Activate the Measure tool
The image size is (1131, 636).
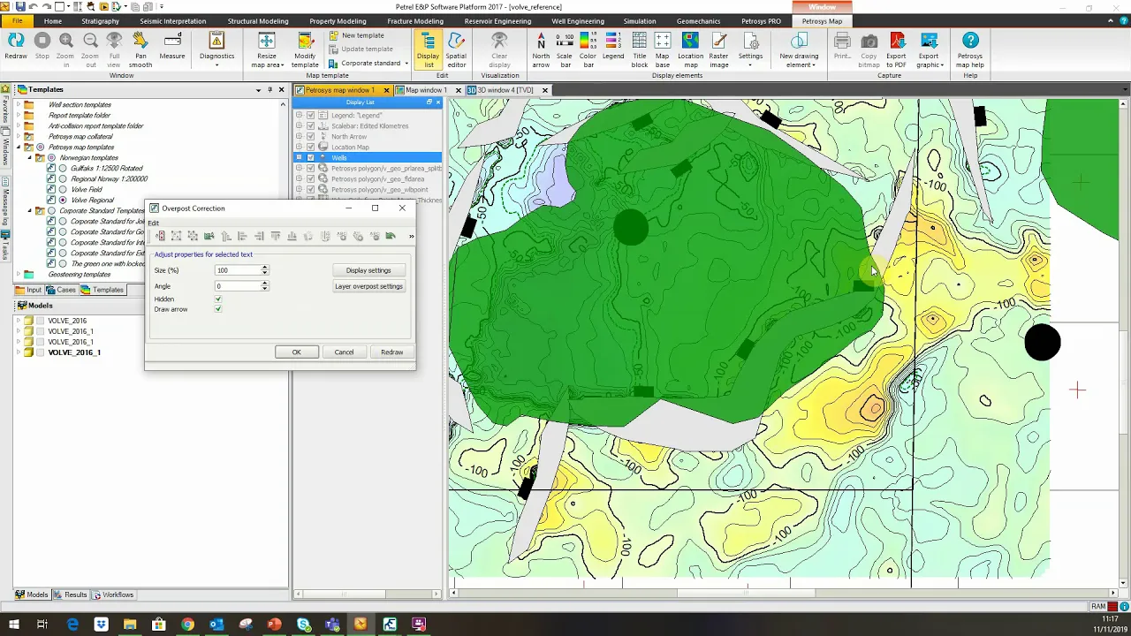pyautogui.click(x=172, y=48)
